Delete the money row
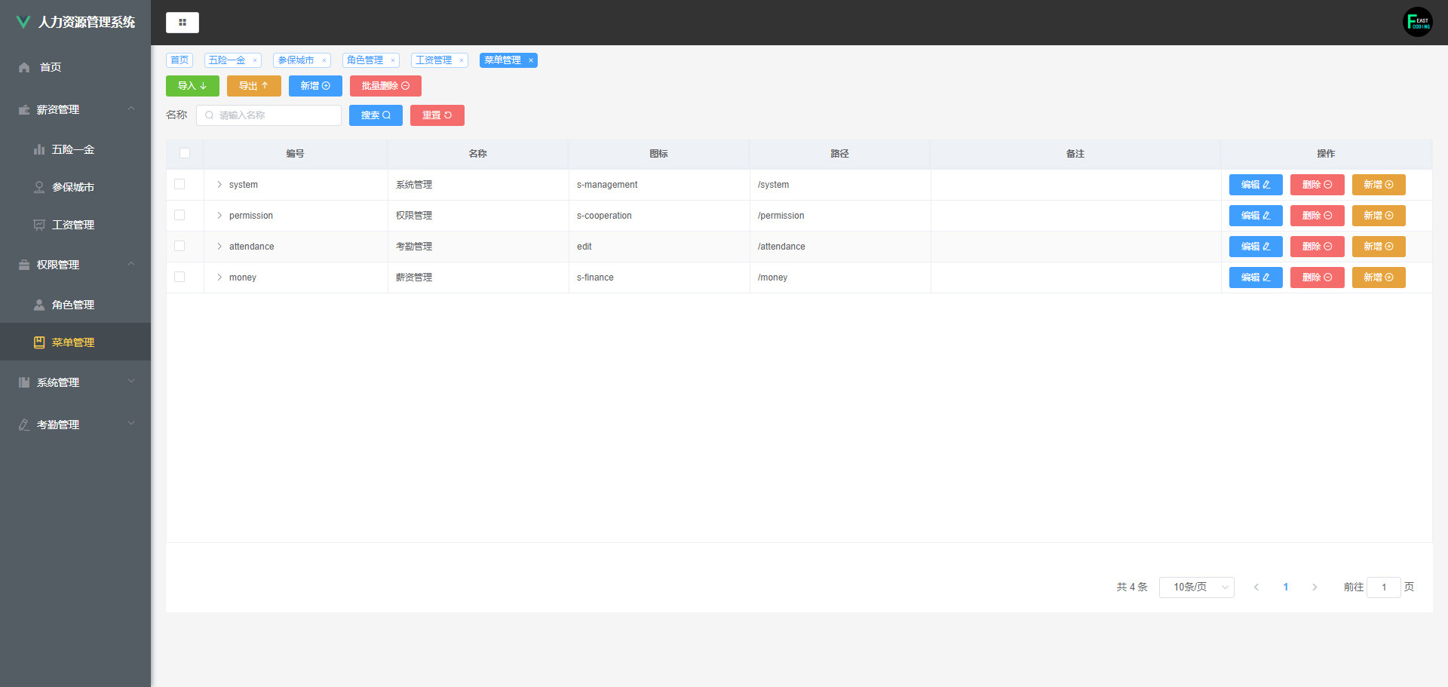The width and height of the screenshot is (1448, 687). tap(1317, 278)
